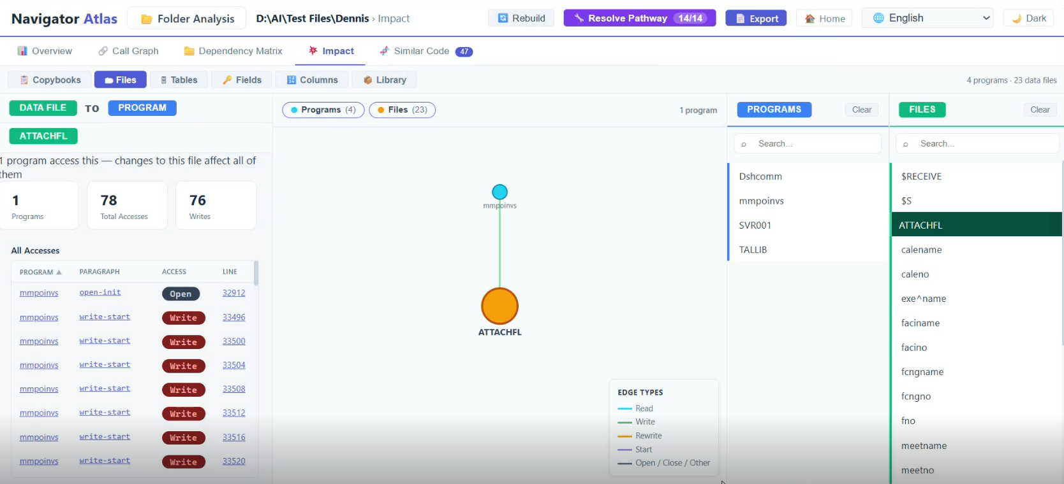Go to Home

click(x=824, y=18)
